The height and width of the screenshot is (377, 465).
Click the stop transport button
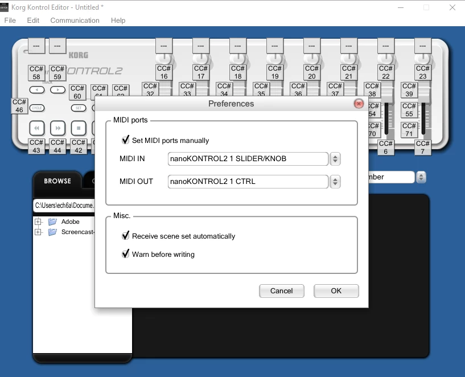pos(79,128)
